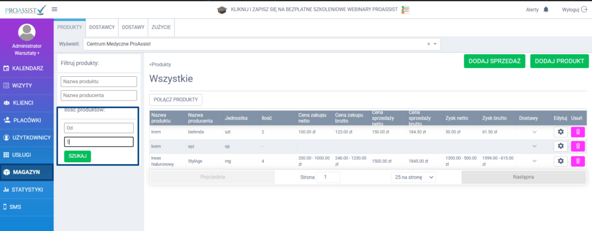This screenshot has height=231, width=592.
Task: Click the gear edit icon for bielenda krem
Action: (560, 132)
